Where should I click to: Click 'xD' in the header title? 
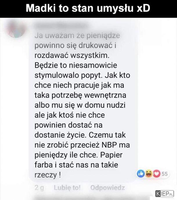click(x=143, y=8)
